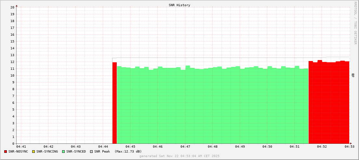Click the 04:47 time axis label
The height and width of the screenshot is (160, 359).
click(185, 147)
